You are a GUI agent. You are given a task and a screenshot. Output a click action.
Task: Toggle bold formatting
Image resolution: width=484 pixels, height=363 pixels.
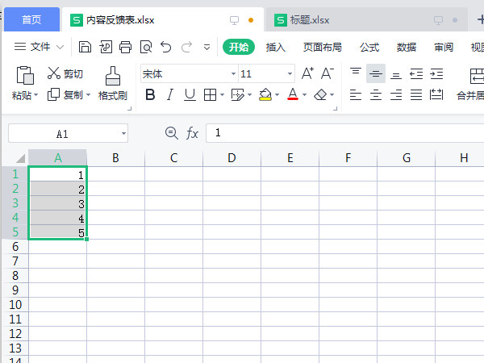150,95
